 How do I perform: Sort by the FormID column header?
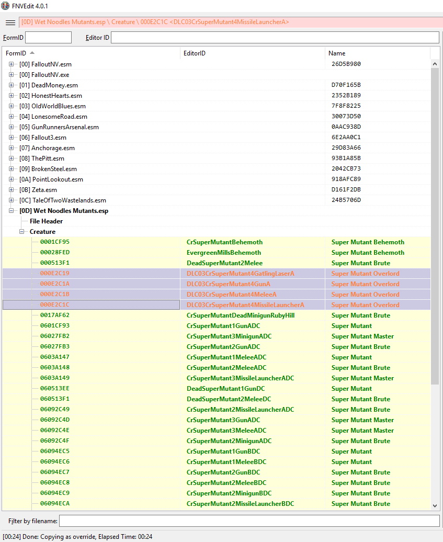[x=91, y=53]
